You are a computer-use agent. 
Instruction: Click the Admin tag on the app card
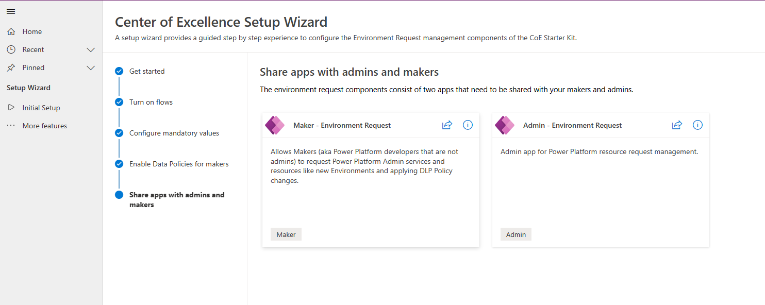tap(515, 234)
